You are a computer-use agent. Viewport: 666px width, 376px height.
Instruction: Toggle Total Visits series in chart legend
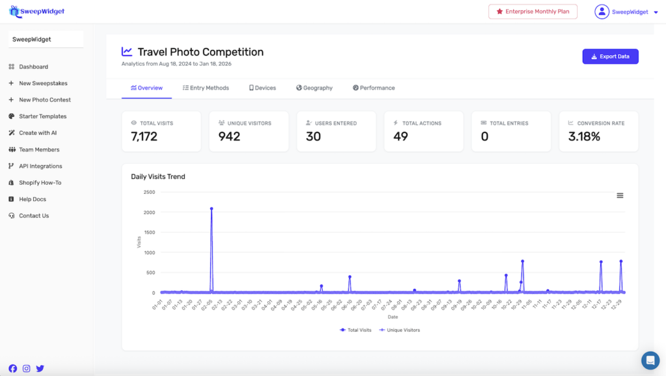tap(355, 330)
